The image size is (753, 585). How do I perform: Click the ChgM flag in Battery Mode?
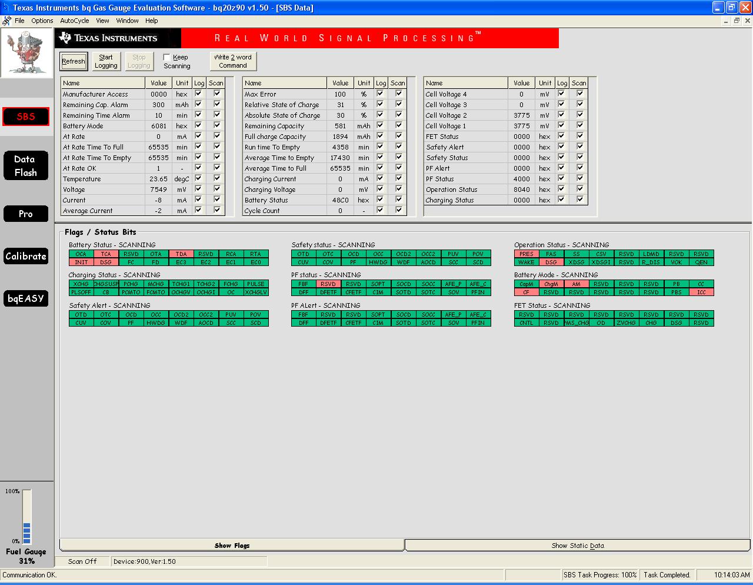pos(551,284)
